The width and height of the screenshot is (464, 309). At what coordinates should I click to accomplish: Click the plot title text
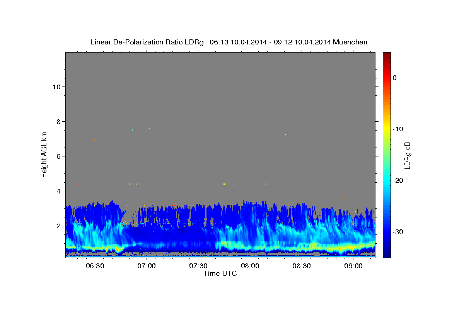[x=229, y=42]
